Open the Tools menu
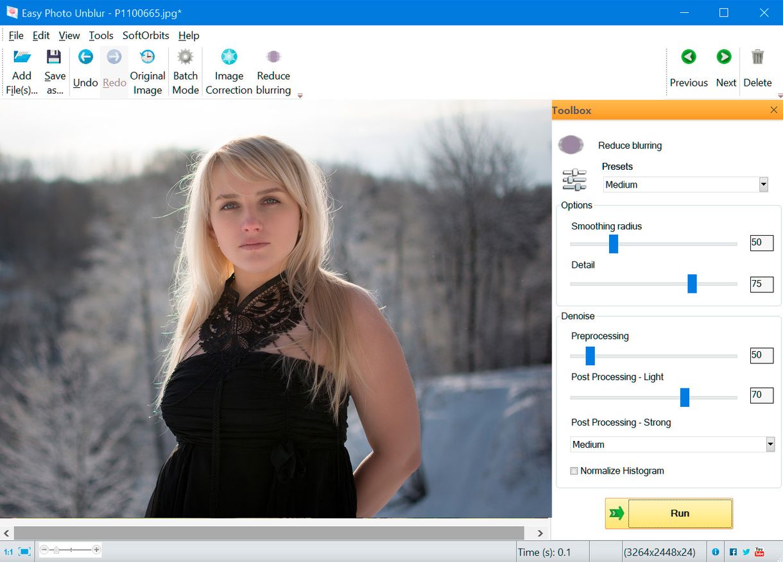 pos(101,36)
